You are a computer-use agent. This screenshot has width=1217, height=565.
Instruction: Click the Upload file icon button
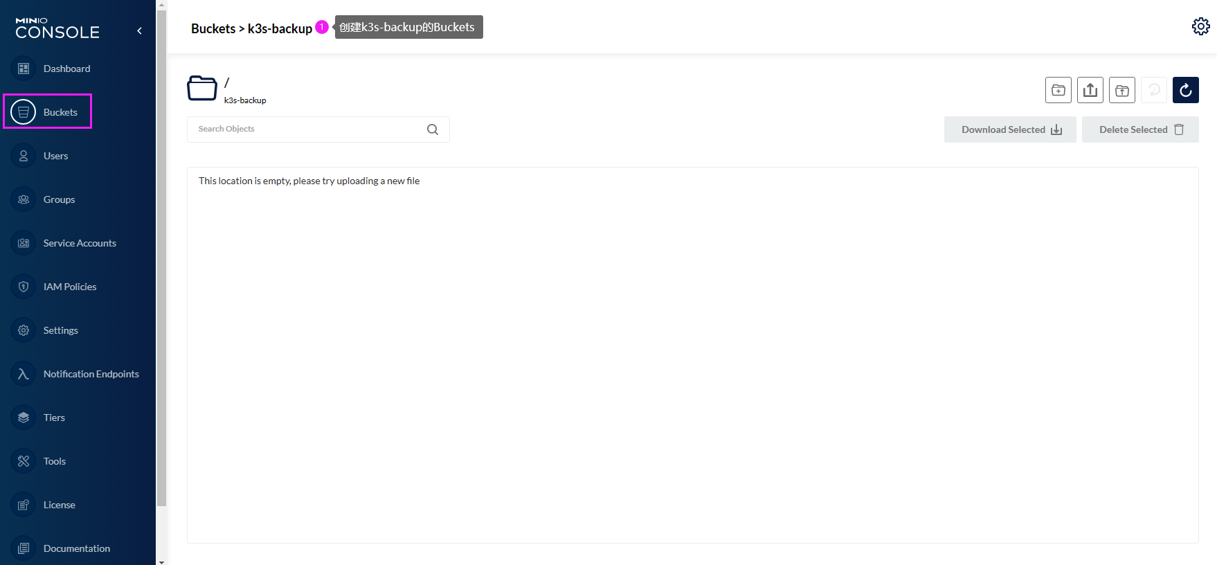(1090, 90)
